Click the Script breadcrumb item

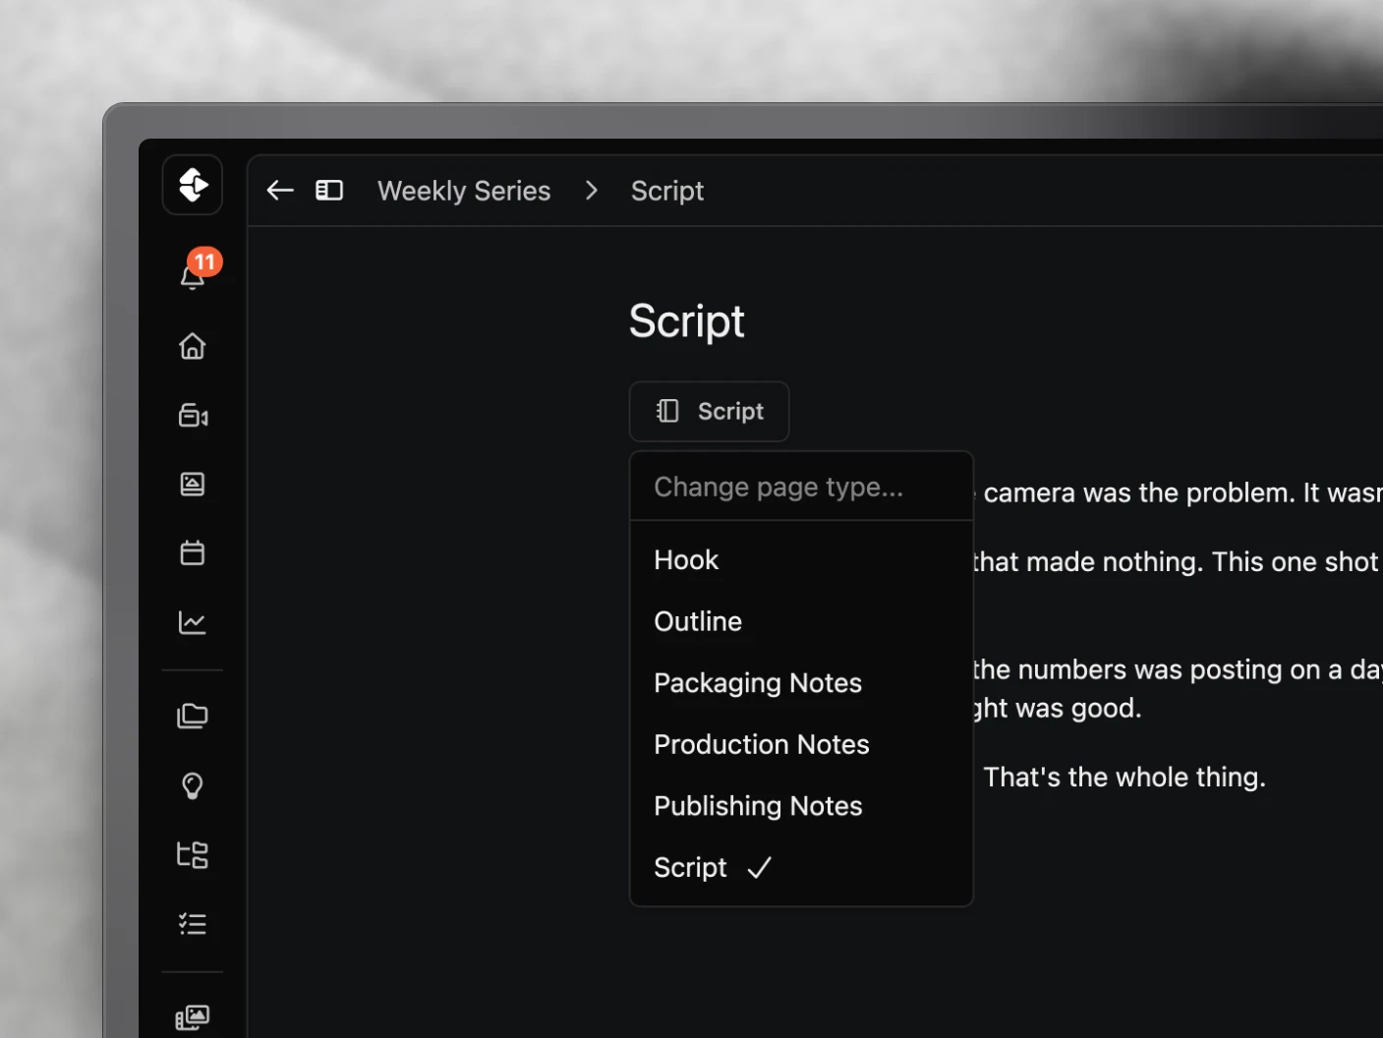pyautogui.click(x=667, y=191)
